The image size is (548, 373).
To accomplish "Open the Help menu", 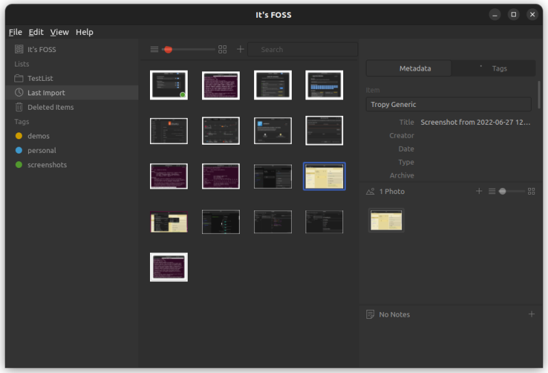I will click(84, 32).
